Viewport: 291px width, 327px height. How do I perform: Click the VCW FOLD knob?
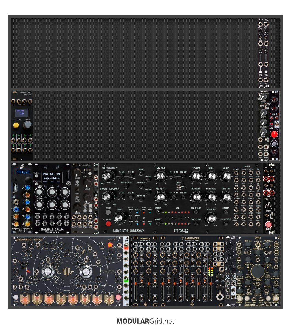point(160,176)
